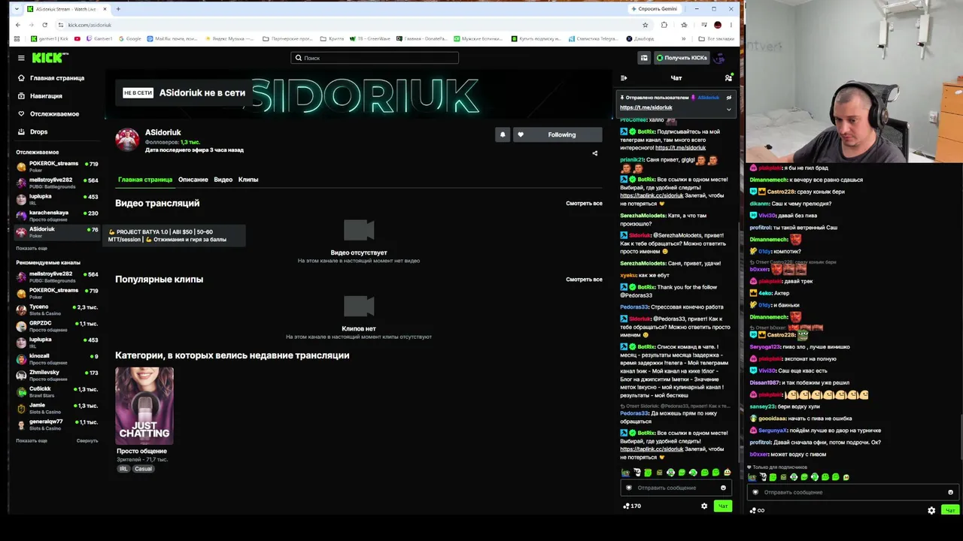Send message with green Чат button
The image size is (963, 541).
point(723,506)
